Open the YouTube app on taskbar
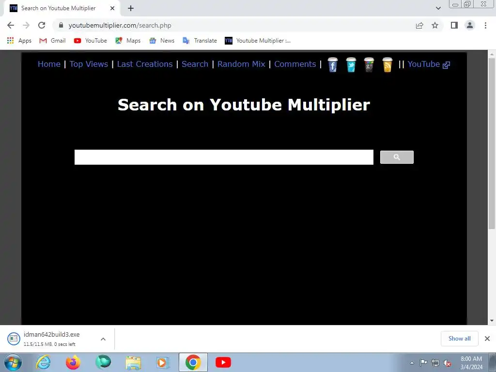This screenshot has height=372, width=496. (223, 362)
